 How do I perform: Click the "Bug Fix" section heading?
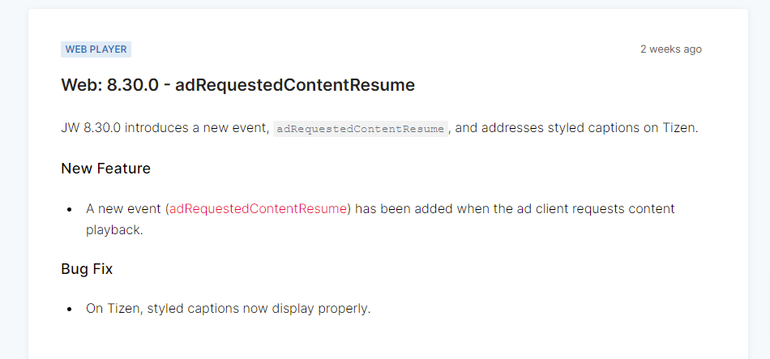(87, 269)
